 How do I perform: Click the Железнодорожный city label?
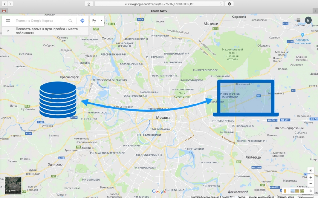pyautogui.click(x=289, y=128)
